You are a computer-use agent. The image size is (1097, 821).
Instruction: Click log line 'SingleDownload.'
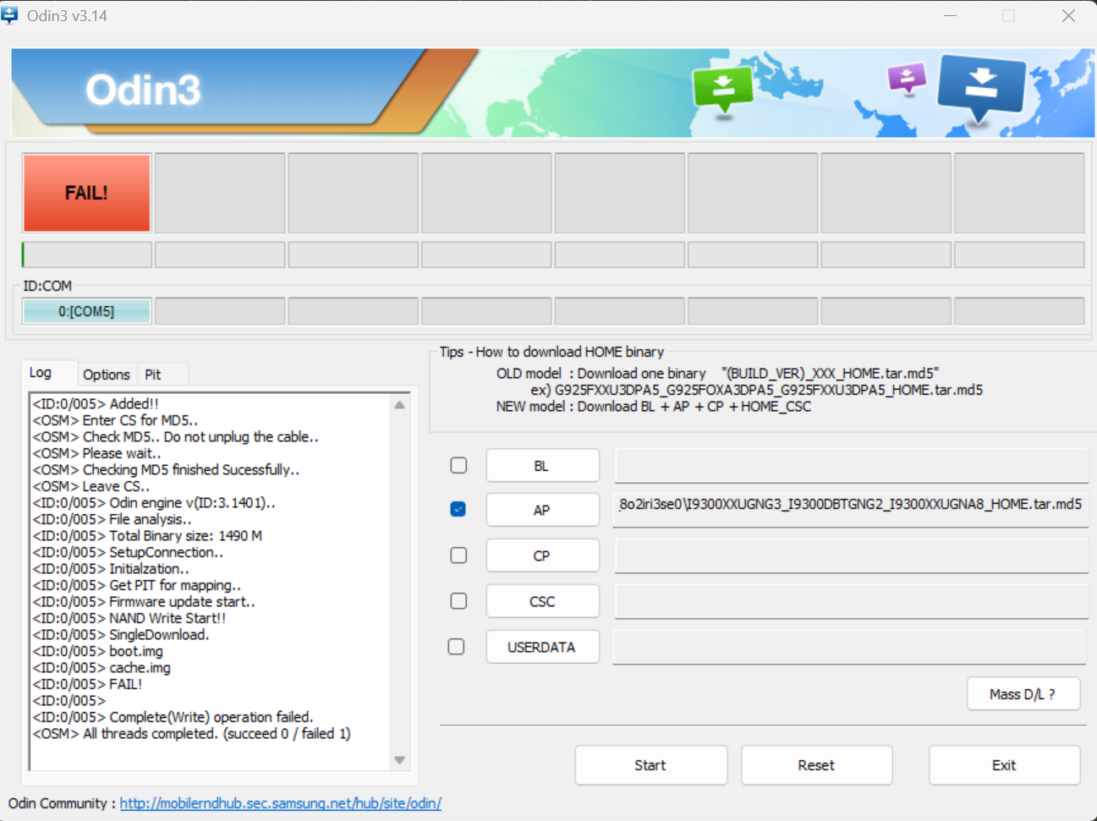pos(121,634)
